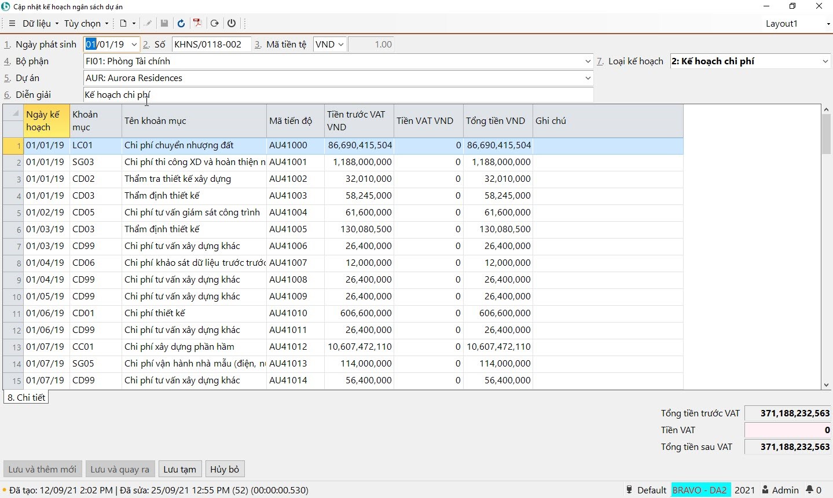Click the Tiền VAT total field

tap(788, 430)
